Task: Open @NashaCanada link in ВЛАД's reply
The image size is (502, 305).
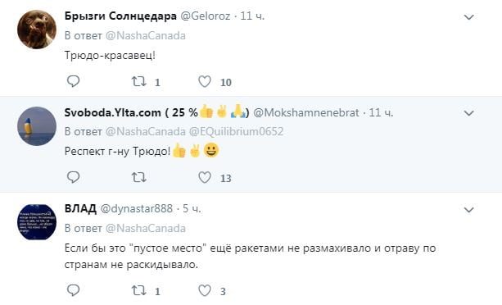Action: pyautogui.click(x=146, y=228)
